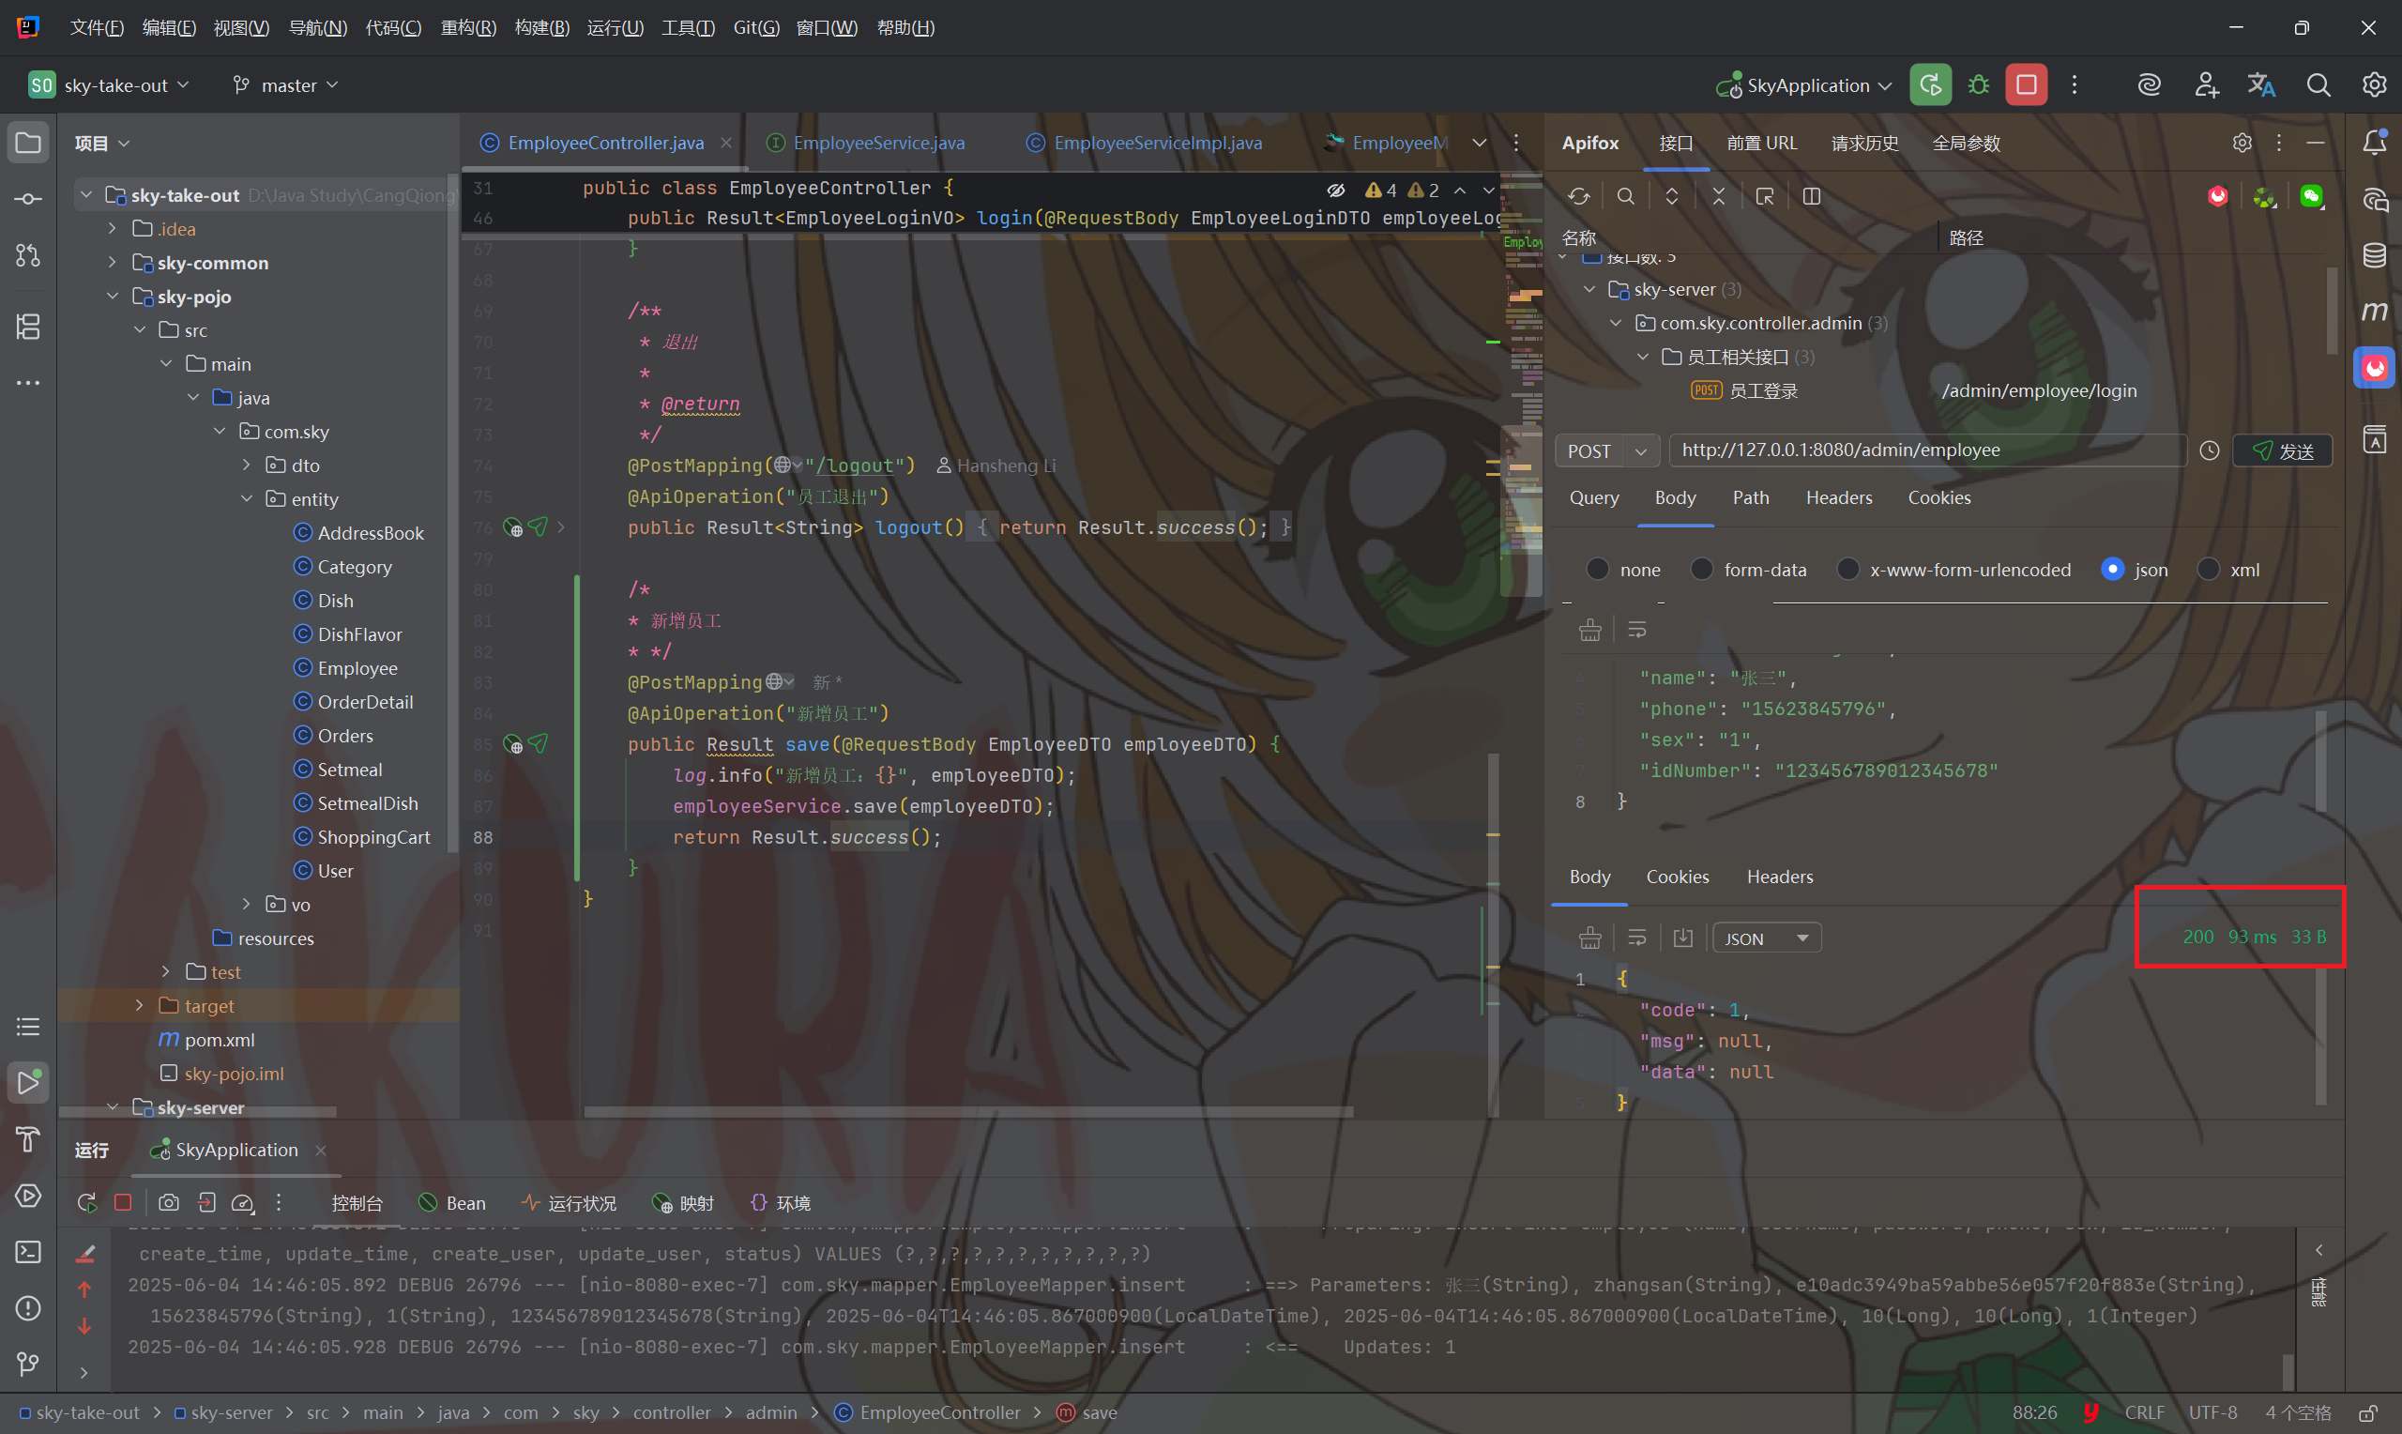Image resolution: width=2402 pixels, height=1434 pixels.
Task: Click the 发送 send button
Action: (2283, 451)
